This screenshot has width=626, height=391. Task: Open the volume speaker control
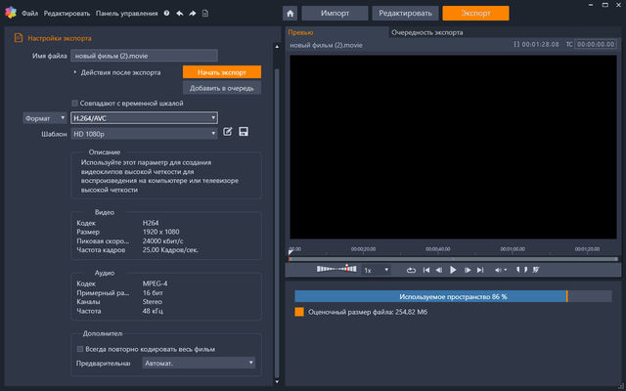[x=500, y=270]
